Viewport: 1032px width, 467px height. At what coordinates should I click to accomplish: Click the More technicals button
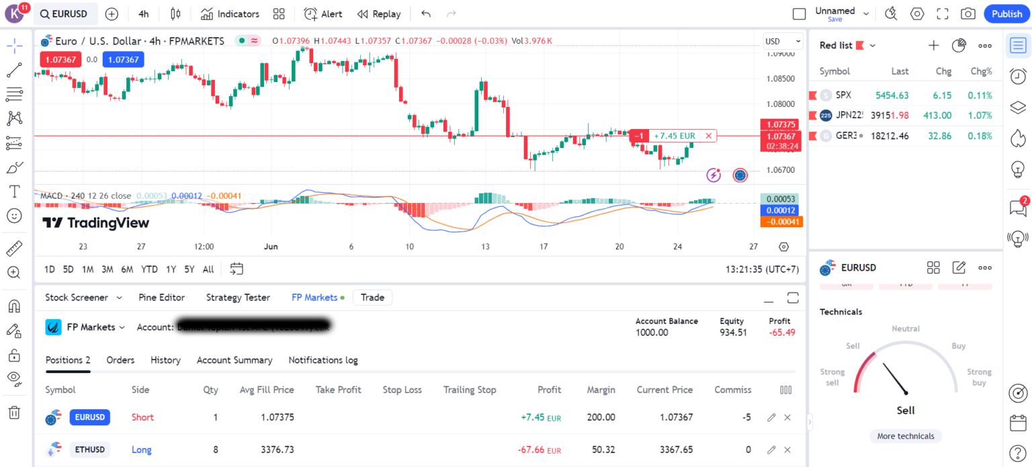pos(905,436)
